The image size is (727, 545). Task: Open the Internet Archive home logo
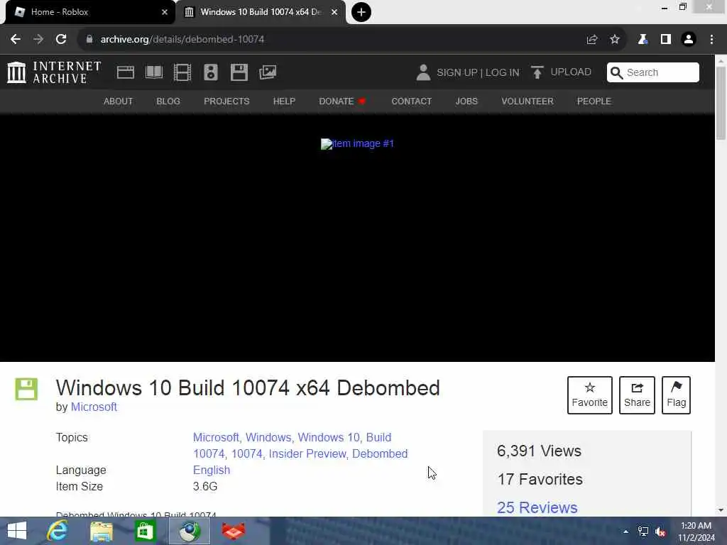click(x=54, y=72)
